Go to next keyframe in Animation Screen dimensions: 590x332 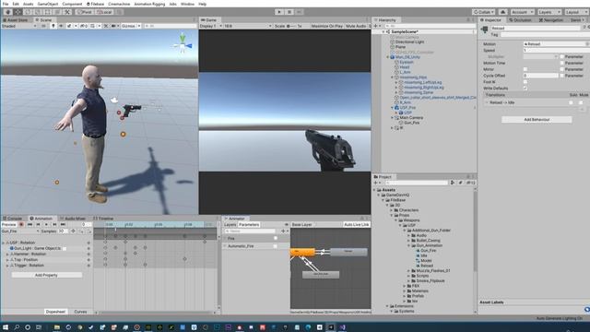pyautogui.click(x=54, y=224)
